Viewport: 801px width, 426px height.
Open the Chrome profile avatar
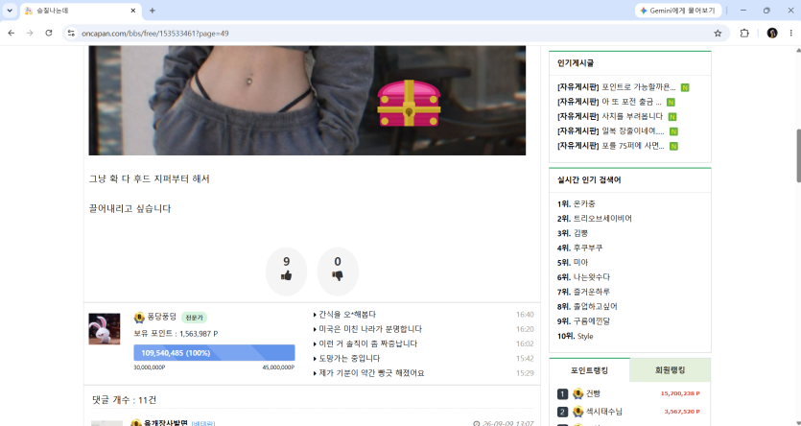click(772, 34)
